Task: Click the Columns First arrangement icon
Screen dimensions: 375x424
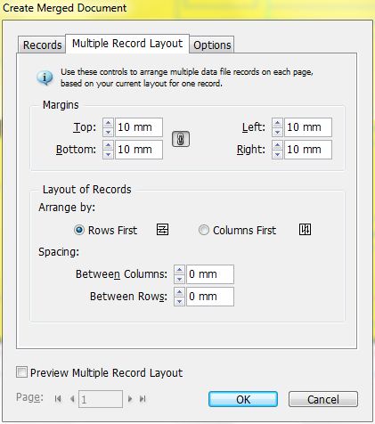Action: coord(305,230)
